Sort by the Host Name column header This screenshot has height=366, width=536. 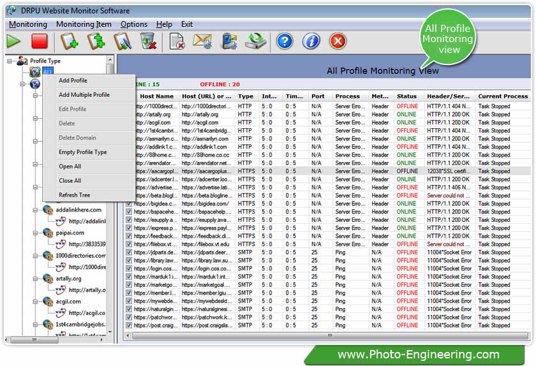pos(156,96)
